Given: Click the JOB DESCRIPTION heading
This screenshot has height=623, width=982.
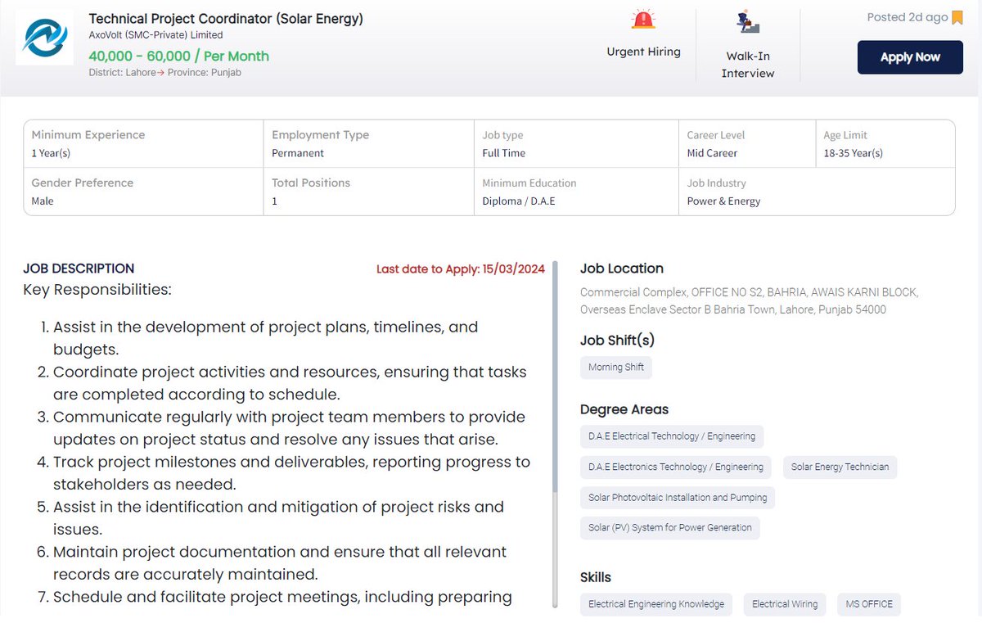Looking at the screenshot, I should (x=79, y=269).
